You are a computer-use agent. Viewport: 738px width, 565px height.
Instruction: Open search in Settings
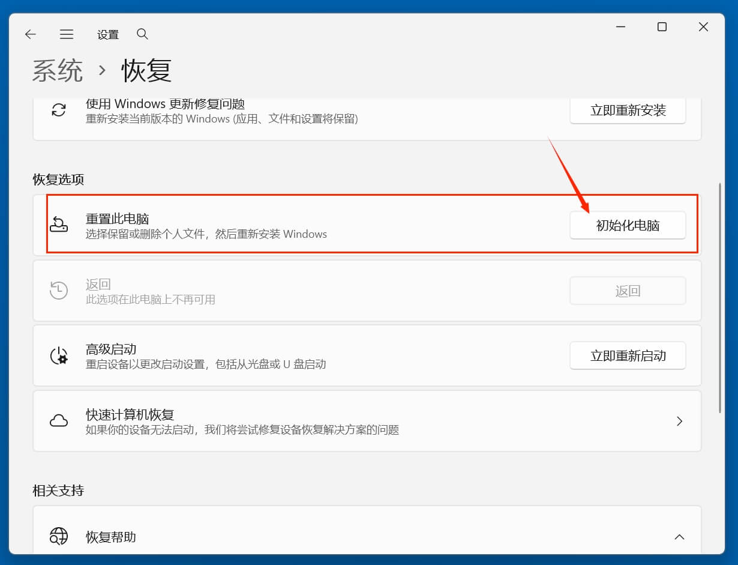tap(142, 34)
